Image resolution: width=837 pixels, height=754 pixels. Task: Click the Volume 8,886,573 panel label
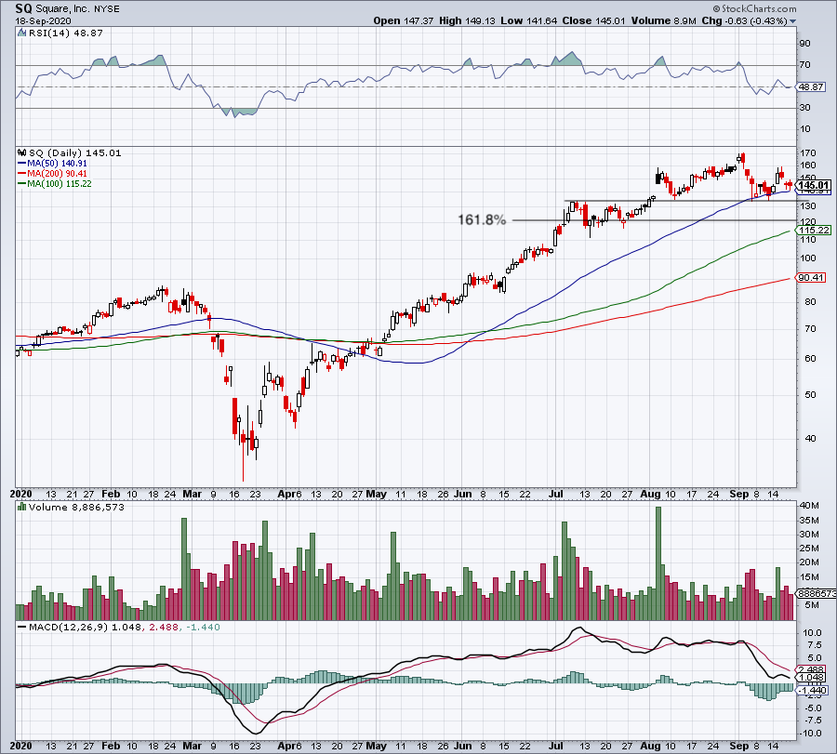(76, 507)
